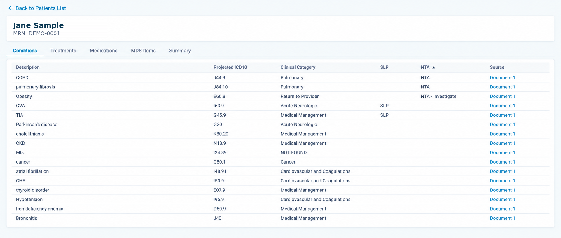This screenshot has height=238, width=561.
Task: Click the 'thyroid disorder' description
Action: click(33, 190)
